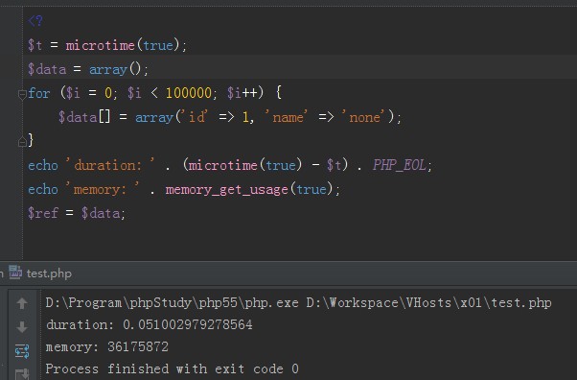
Task: Click the number 100000 in the for loop
Action: (x=189, y=93)
